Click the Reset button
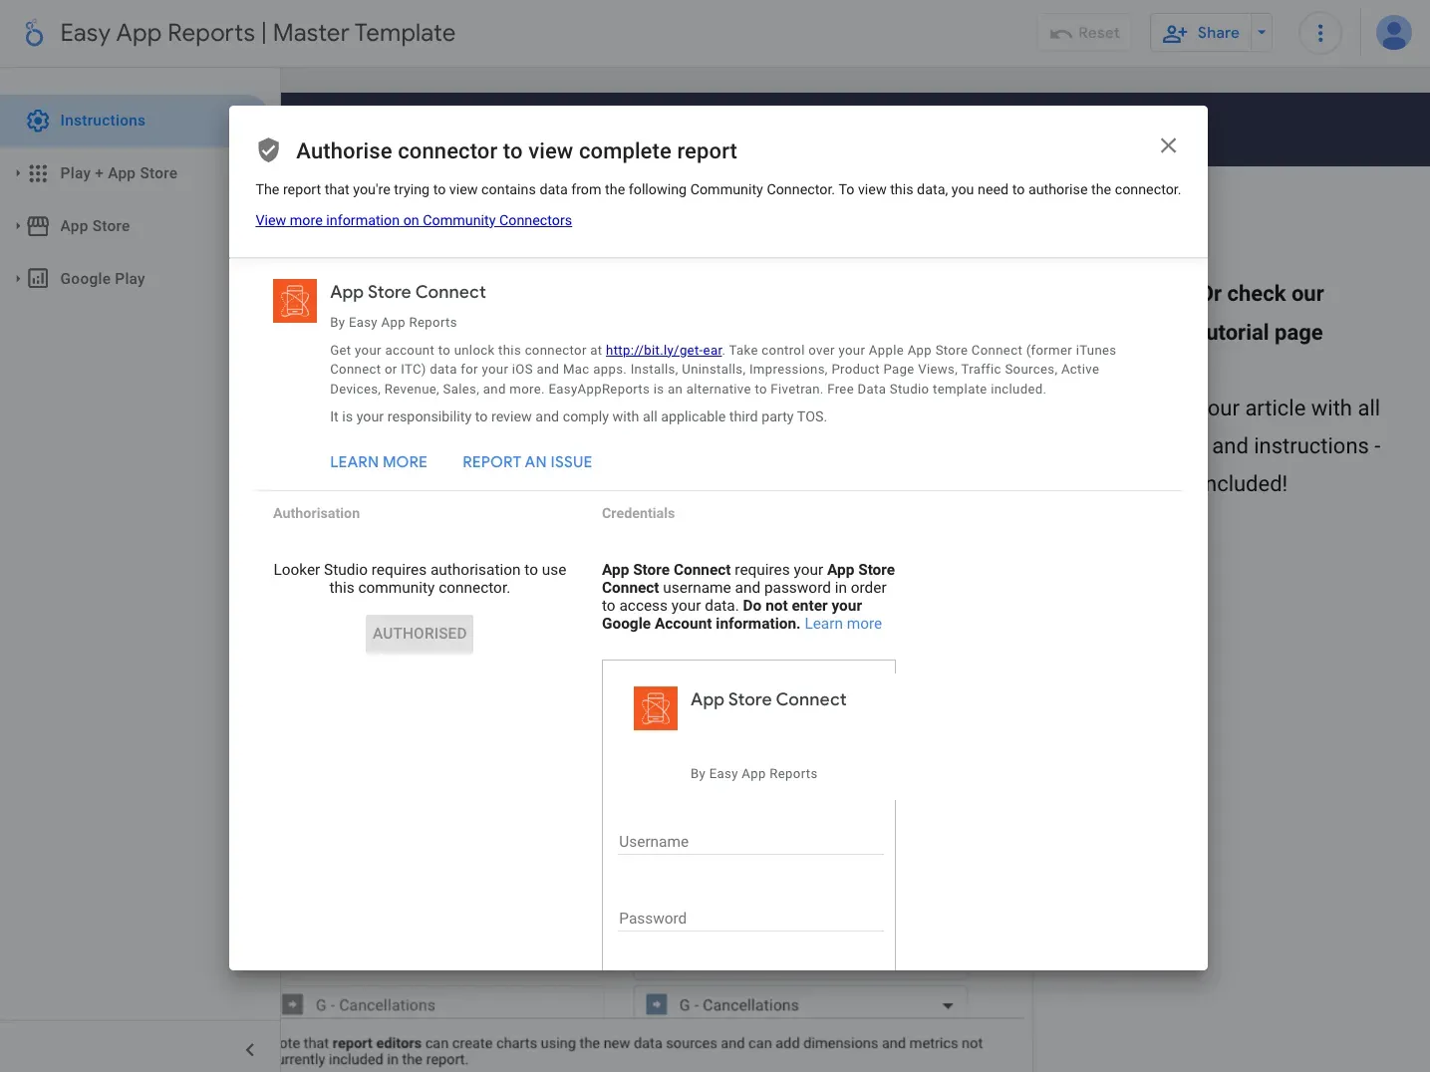Viewport: 1430px width, 1072px height. (1085, 33)
